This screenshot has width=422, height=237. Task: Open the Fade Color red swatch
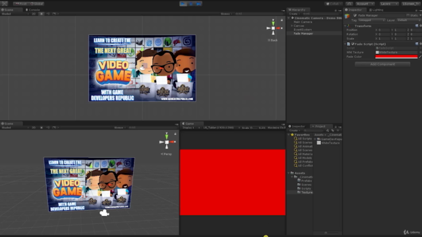[x=396, y=57]
